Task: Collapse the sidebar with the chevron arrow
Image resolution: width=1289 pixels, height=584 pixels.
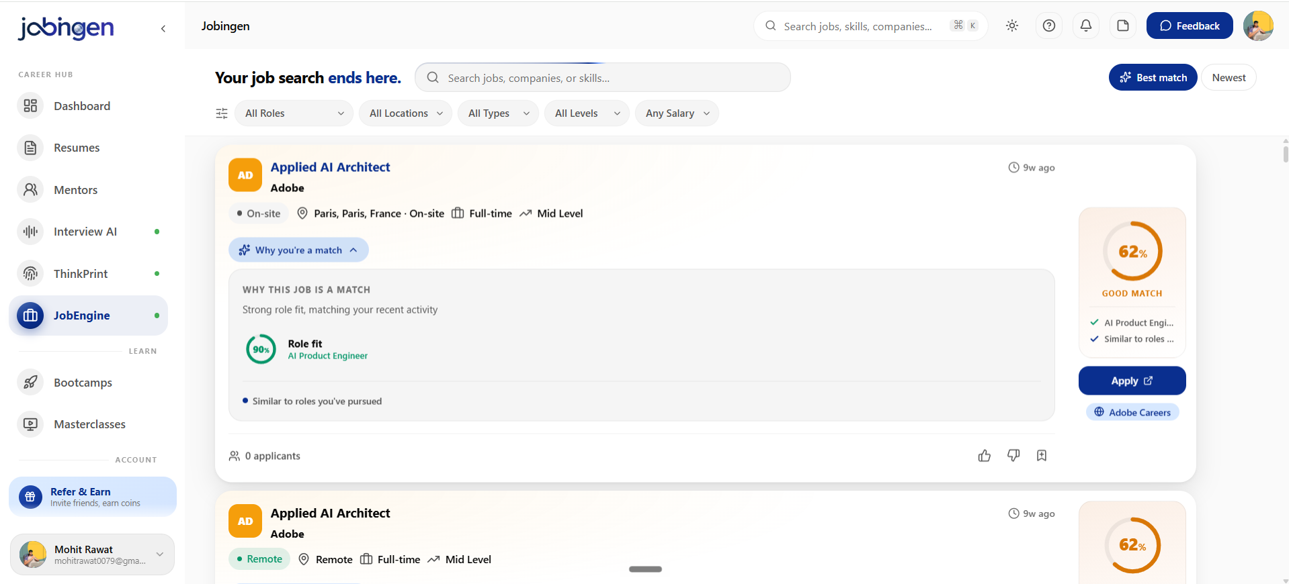Action: pyautogui.click(x=163, y=28)
